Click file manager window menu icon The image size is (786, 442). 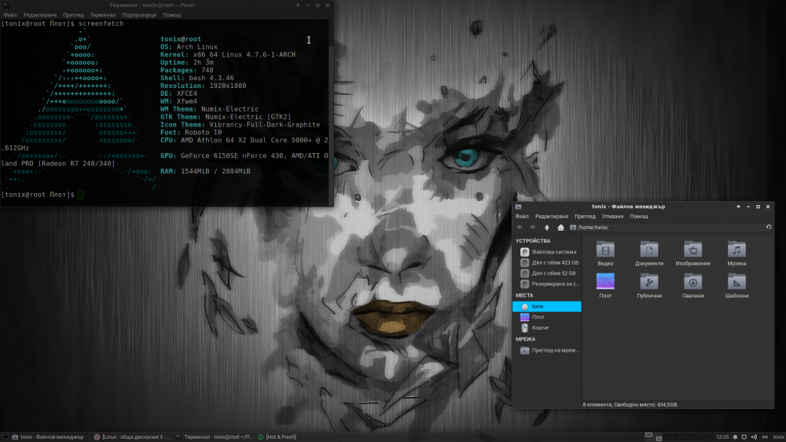coord(518,206)
